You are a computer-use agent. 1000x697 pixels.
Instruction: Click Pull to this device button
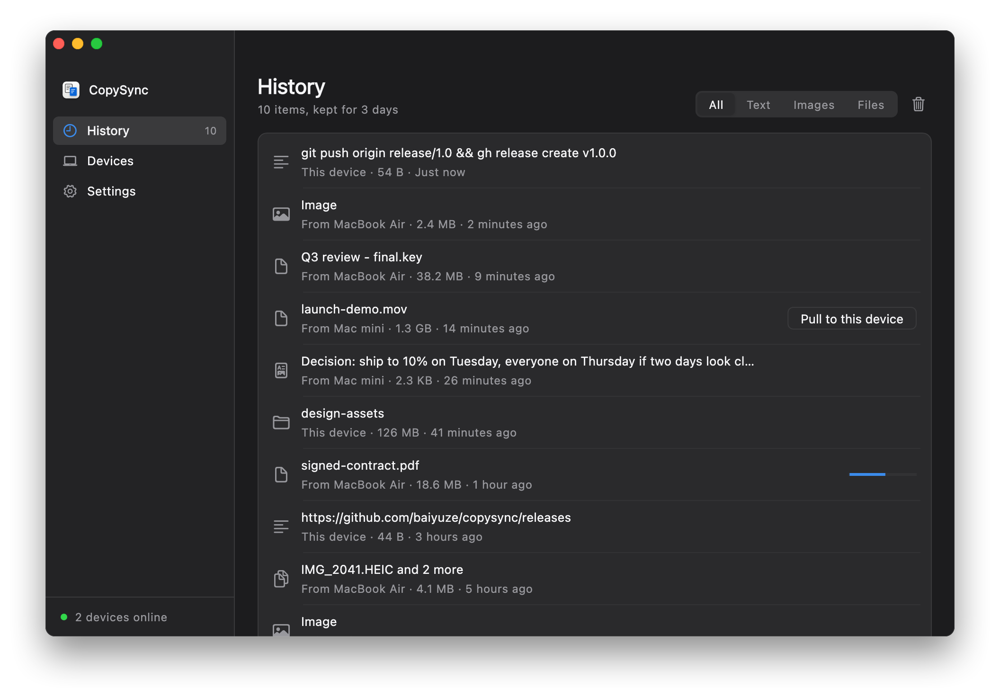click(852, 319)
